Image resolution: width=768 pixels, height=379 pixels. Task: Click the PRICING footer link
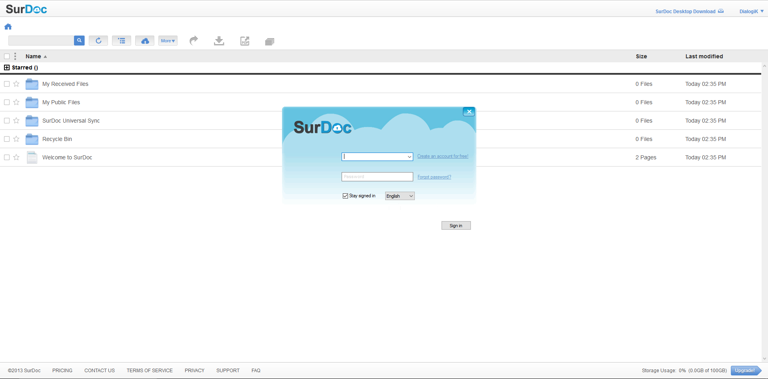click(62, 371)
